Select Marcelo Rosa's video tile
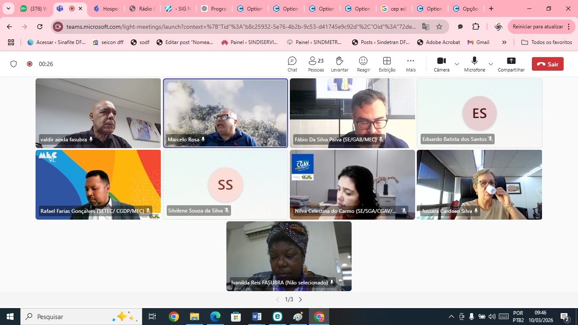 click(225, 113)
